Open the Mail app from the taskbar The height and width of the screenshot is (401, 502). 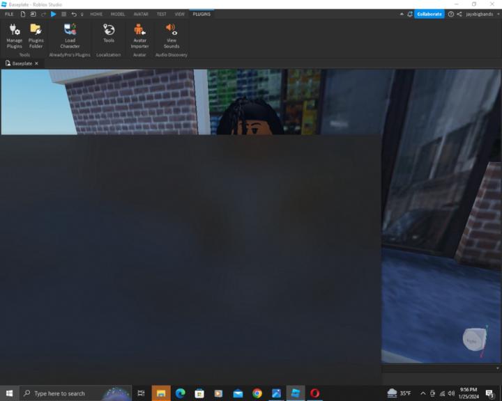[238, 393]
